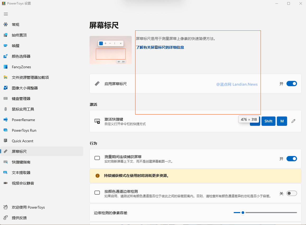Enable the 按颜色通道边缘检测 toggle
306x225 pixels.
point(291,193)
